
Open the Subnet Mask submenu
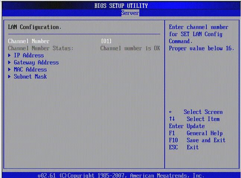pos(30,77)
